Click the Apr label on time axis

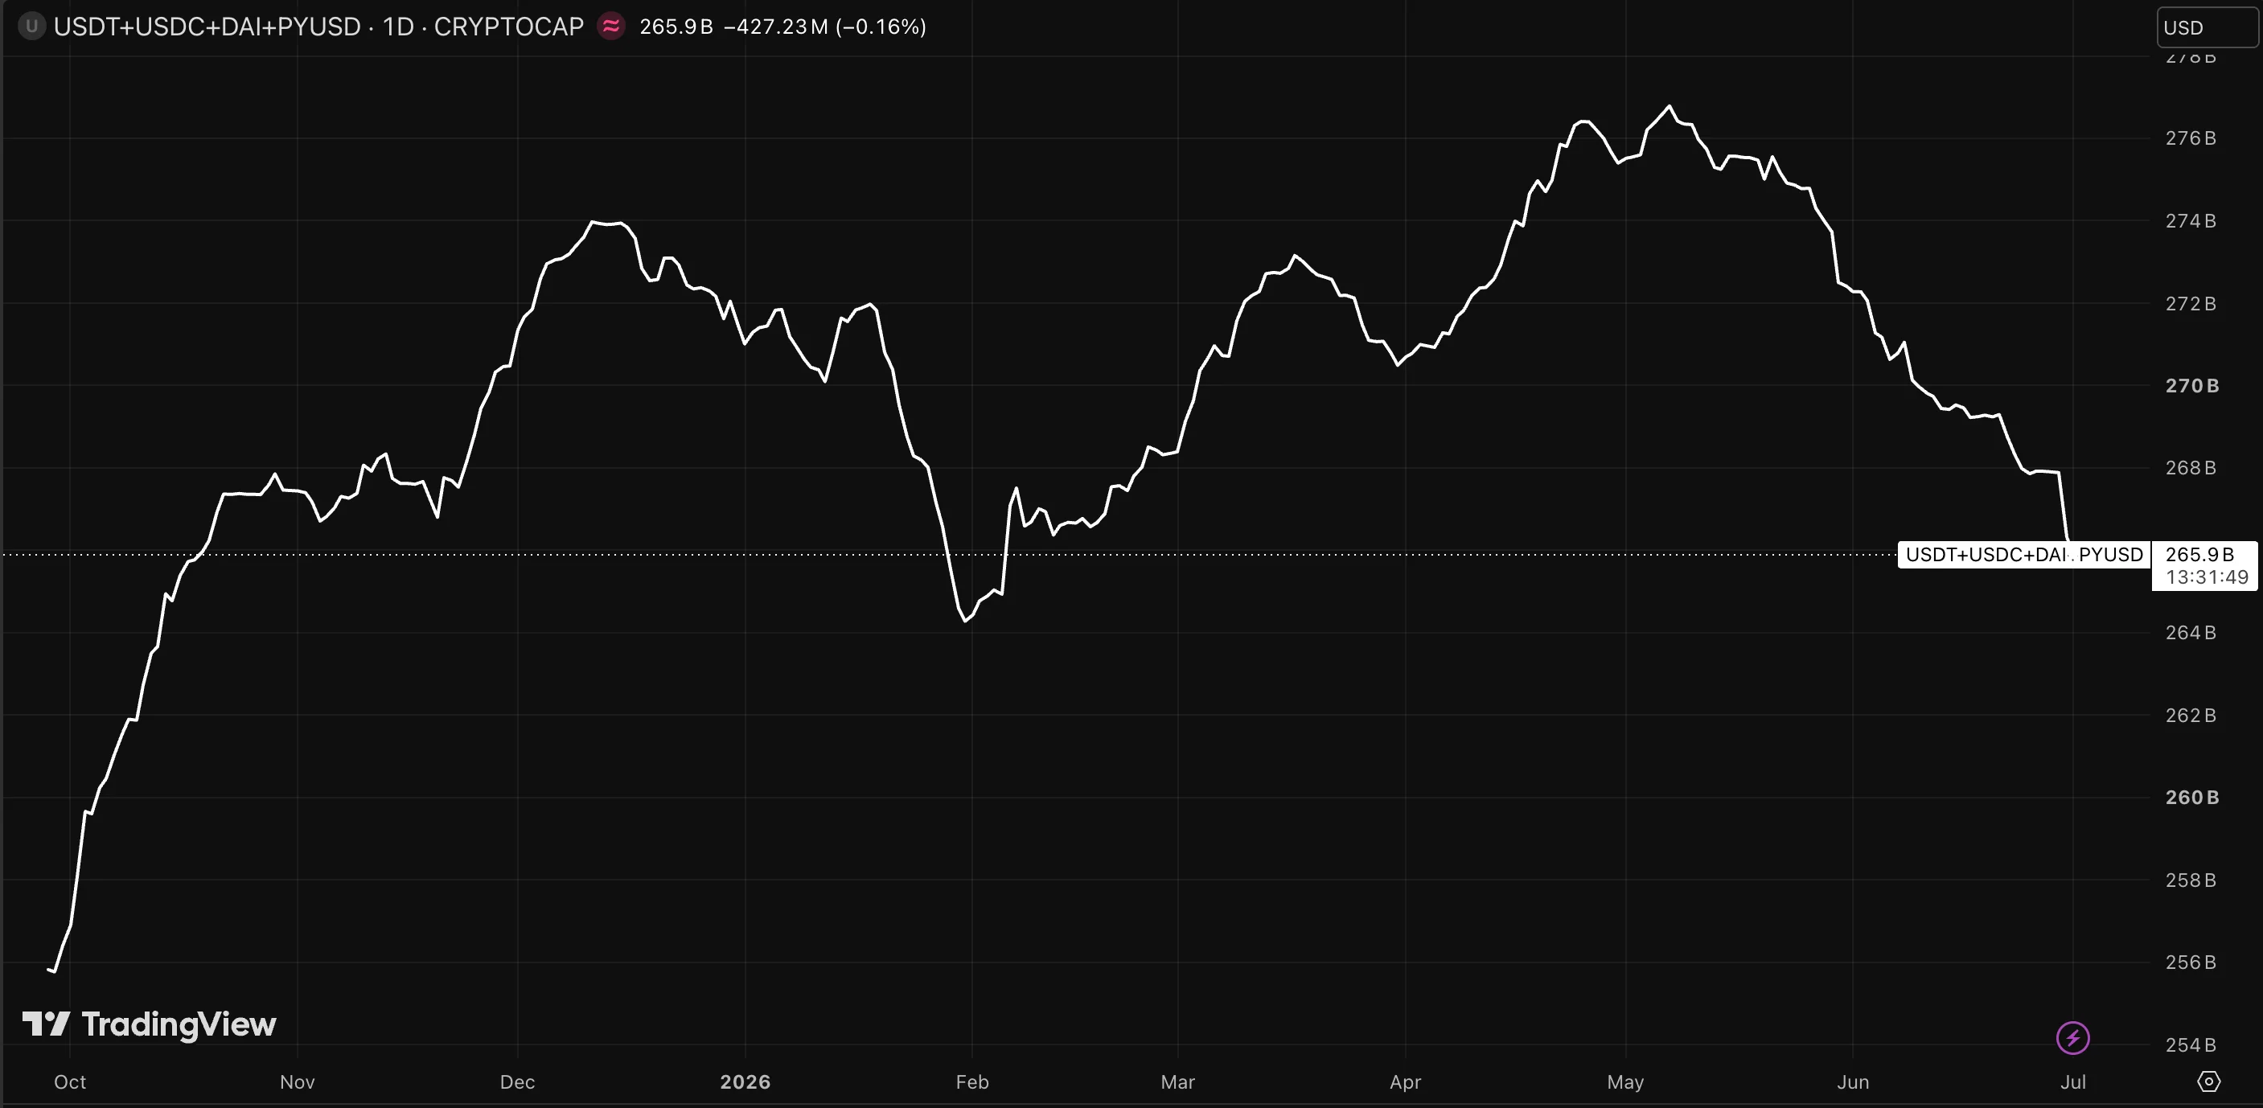click(1406, 1081)
